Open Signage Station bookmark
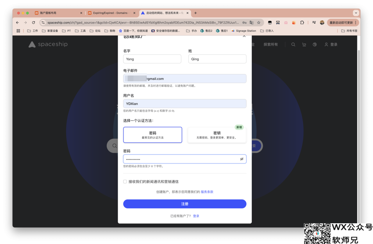Screen dimensions: 373x244 click(243, 31)
